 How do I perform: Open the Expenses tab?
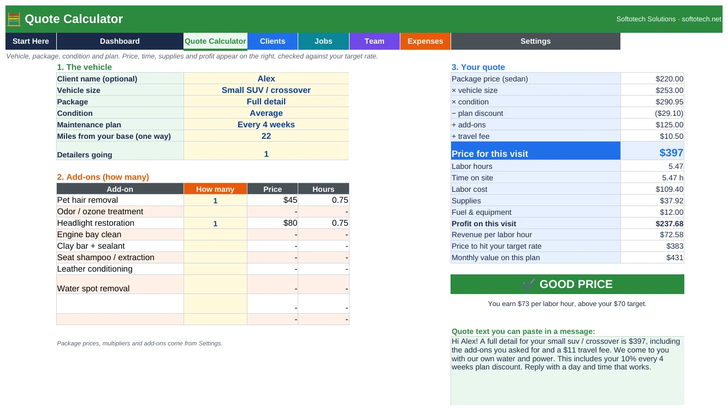coord(425,41)
